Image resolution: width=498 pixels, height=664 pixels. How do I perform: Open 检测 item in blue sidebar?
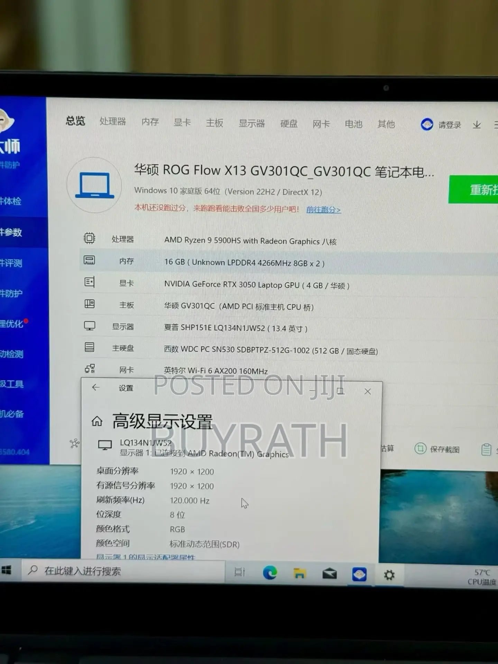(x=11, y=354)
